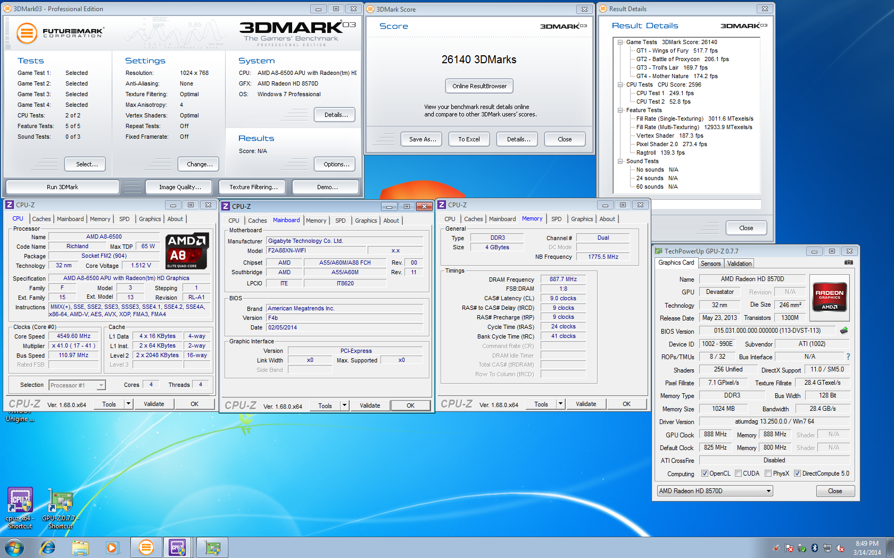894x558 pixels.
Task: Click the To Excel button
Action: pyautogui.click(x=469, y=139)
